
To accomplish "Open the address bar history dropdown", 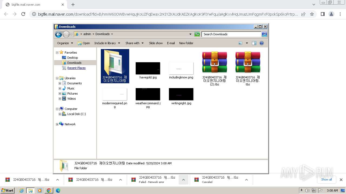I will click(x=190, y=34).
